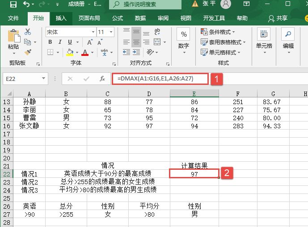The height and width of the screenshot is (227, 308).
Task: Click the Save icon in title bar
Action: click(x=13, y=5)
